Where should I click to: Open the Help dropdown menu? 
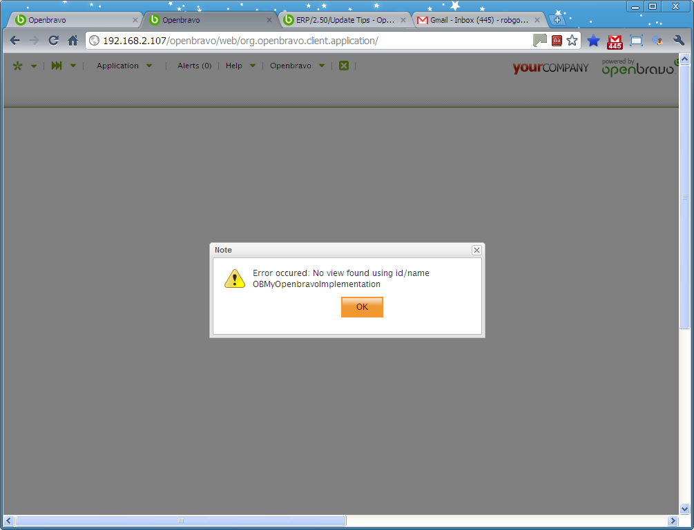click(x=240, y=66)
